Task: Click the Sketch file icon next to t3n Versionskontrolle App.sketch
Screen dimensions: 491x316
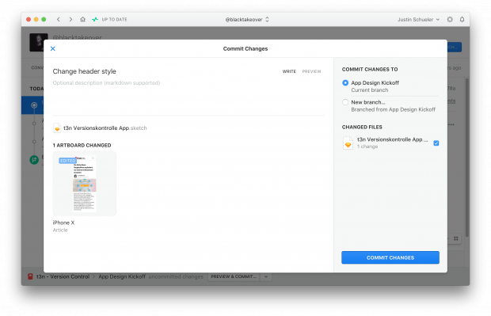Action: [x=57, y=128]
